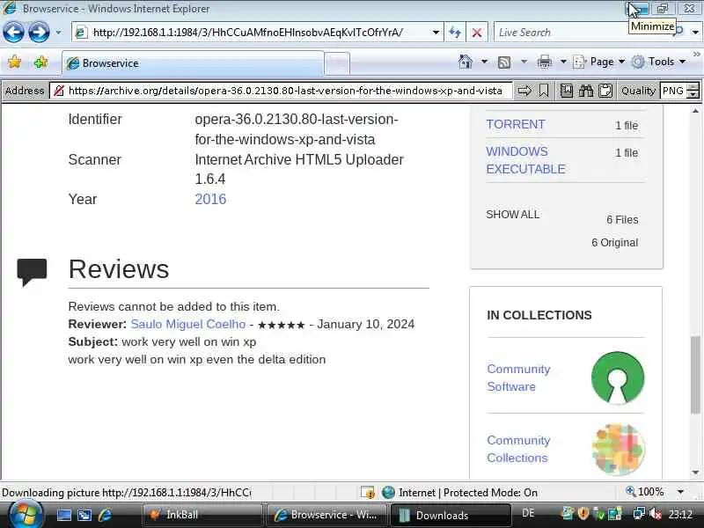This screenshot has height=528, width=704.
Task: Click into the Live Search box
Action: pyautogui.click(x=561, y=33)
